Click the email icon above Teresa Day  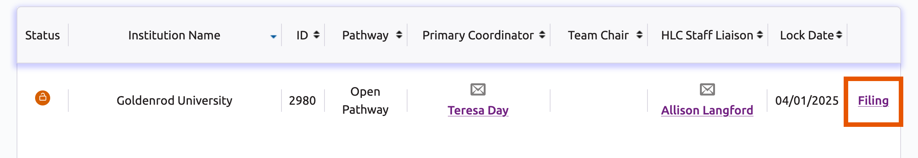pos(478,89)
